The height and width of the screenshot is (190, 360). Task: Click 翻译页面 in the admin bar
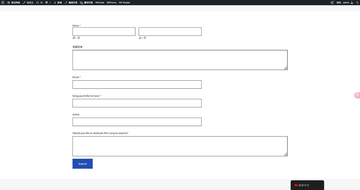coord(86,2)
